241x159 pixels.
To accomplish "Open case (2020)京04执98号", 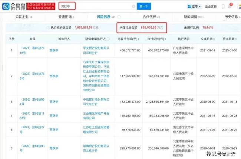I will pyautogui.click(x=32, y=148).
